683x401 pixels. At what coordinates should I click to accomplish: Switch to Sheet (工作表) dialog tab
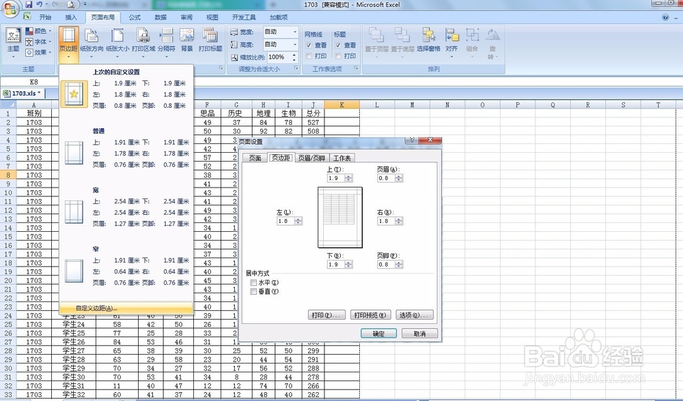coord(342,158)
